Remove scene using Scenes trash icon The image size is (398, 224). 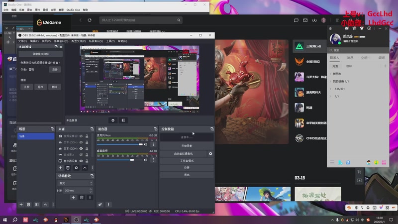click(x=28, y=205)
